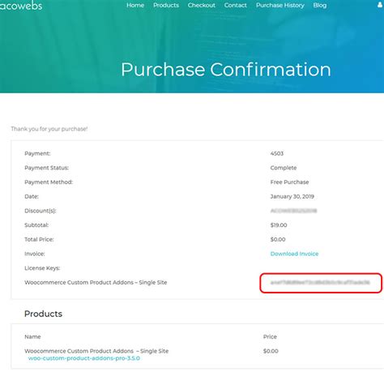Open the Blog menu item
This screenshot has height=385, width=384.
click(320, 5)
